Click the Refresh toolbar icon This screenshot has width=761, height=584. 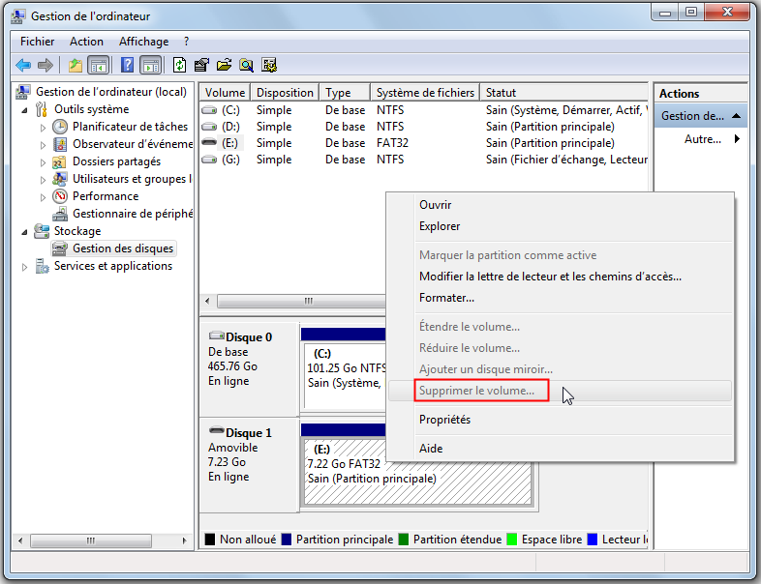[179, 65]
